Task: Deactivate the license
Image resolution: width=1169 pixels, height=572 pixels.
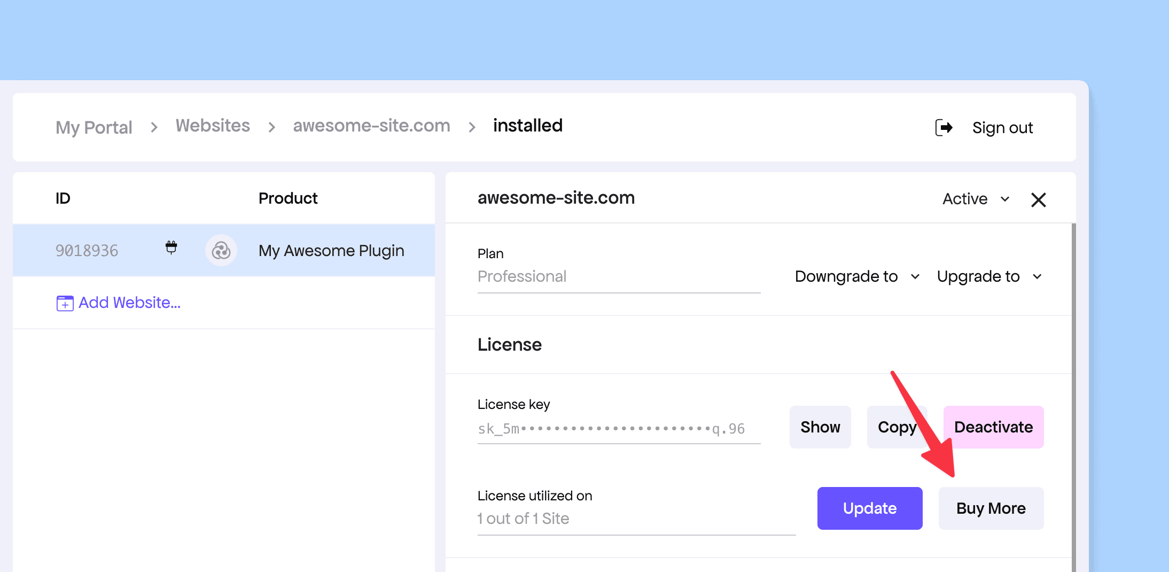Action: (993, 427)
